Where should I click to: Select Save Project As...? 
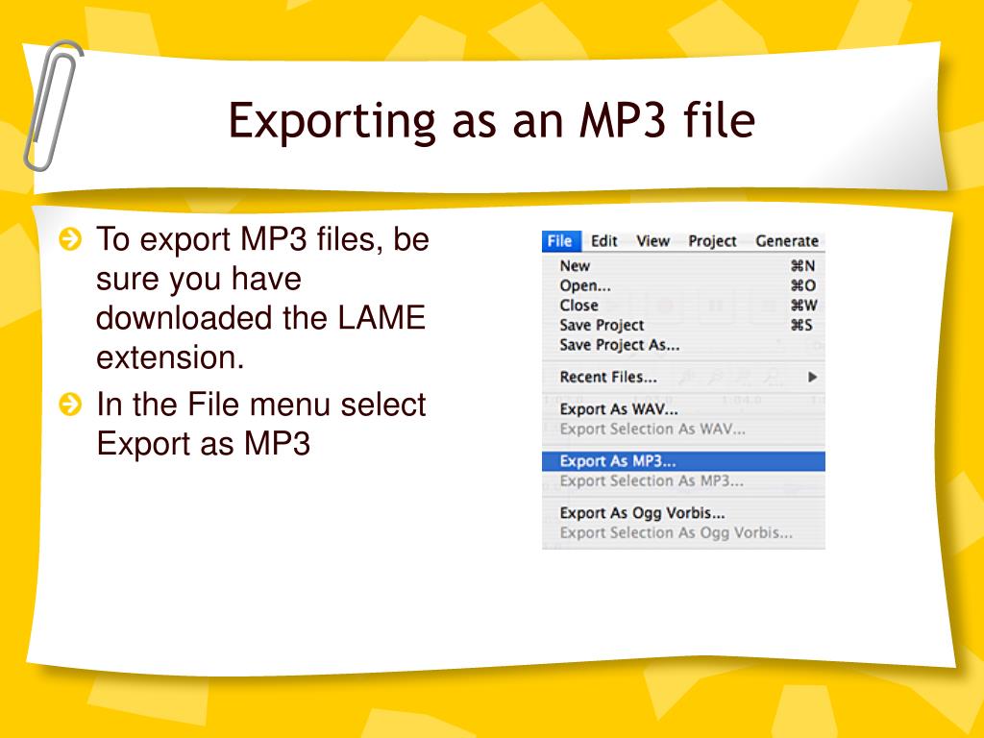click(x=683, y=345)
